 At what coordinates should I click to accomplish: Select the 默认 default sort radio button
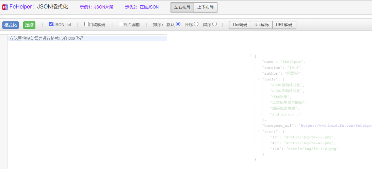(178, 24)
